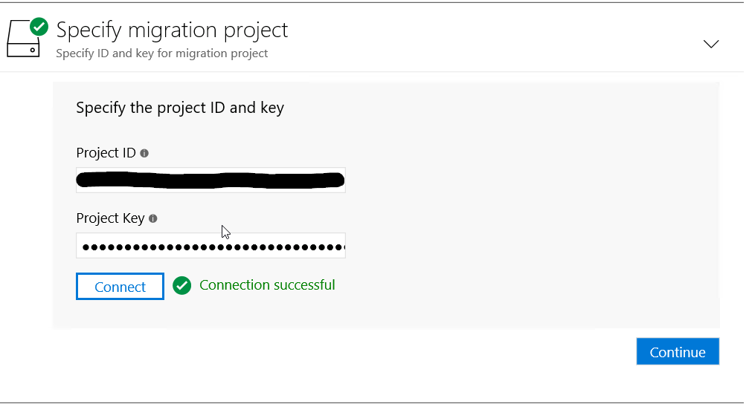Click empty gray panel area right of status message
This screenshot has width=749, height=407.
click(521, 286)
